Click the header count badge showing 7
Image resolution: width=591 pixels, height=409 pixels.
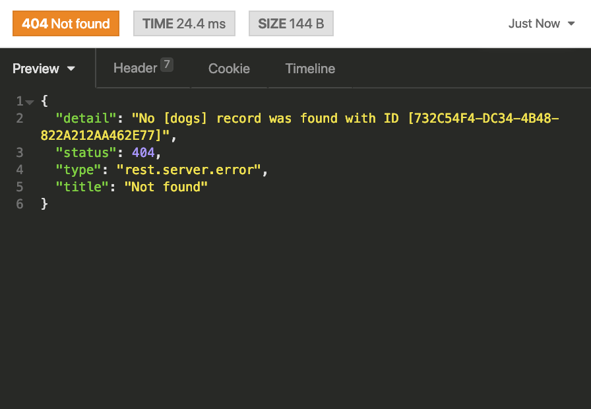[x=167, y=65]
